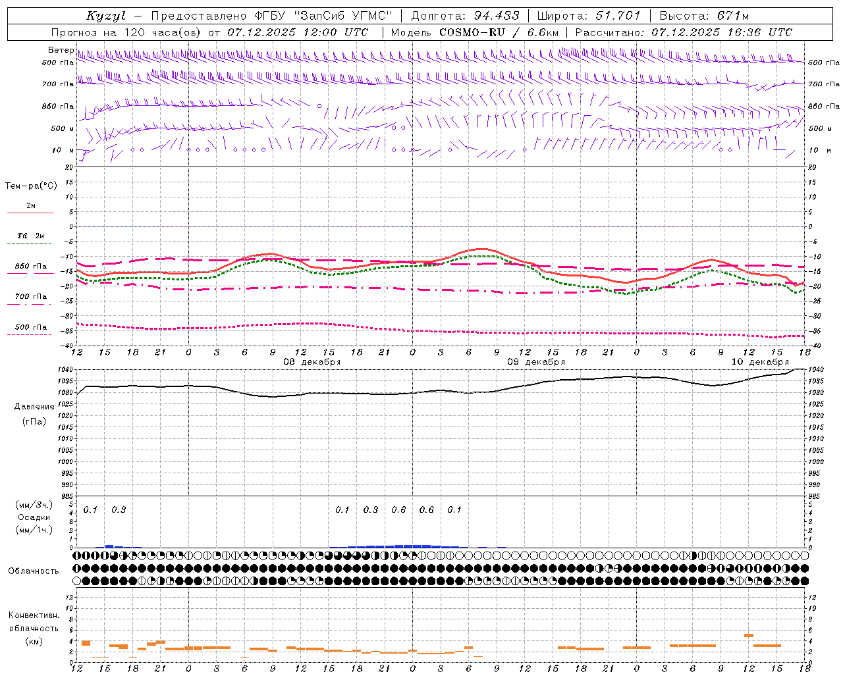The image size is (843, 674).
Task: Click the Долгота: 94.433 header field
Action: (x=465, y=16)
